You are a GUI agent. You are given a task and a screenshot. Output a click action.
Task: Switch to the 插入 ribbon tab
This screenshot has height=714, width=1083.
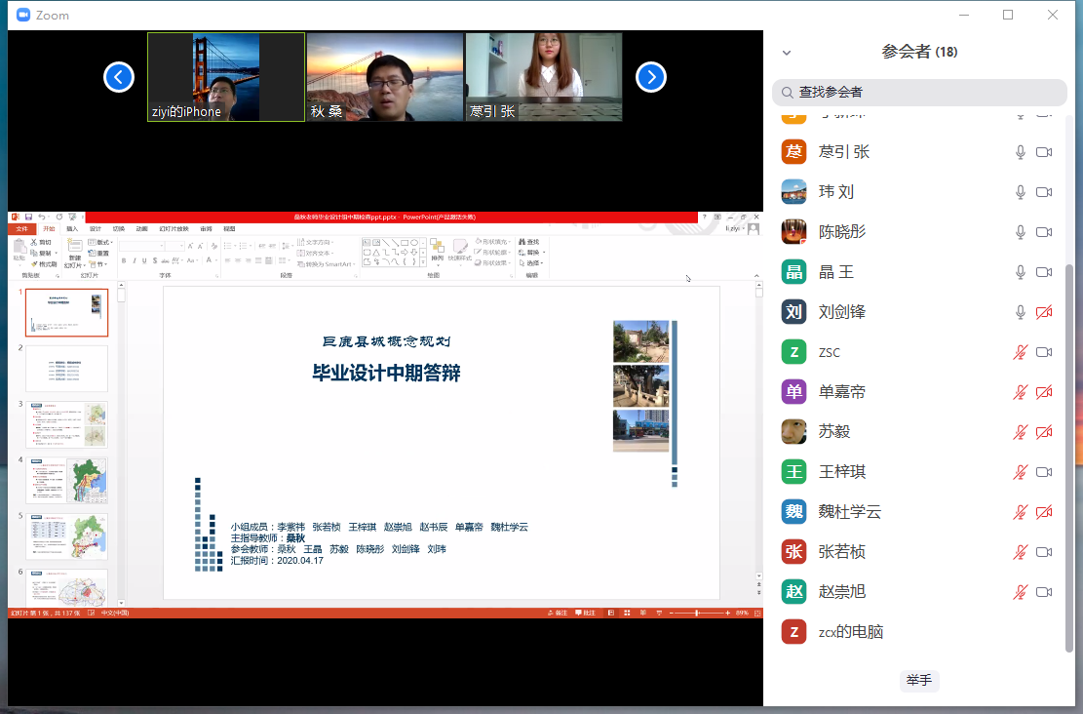[x=72, y=229]
